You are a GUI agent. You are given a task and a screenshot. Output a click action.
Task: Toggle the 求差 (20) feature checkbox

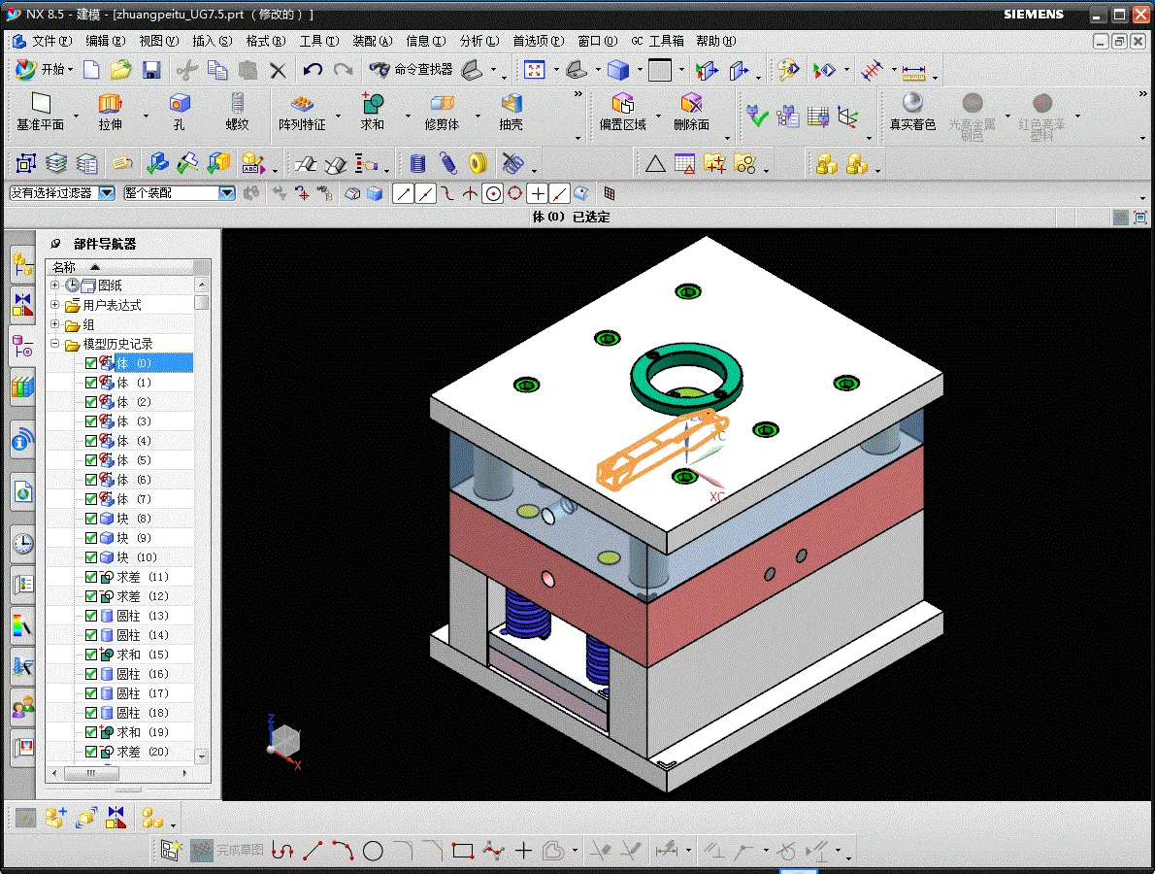[x=91, y=752]
